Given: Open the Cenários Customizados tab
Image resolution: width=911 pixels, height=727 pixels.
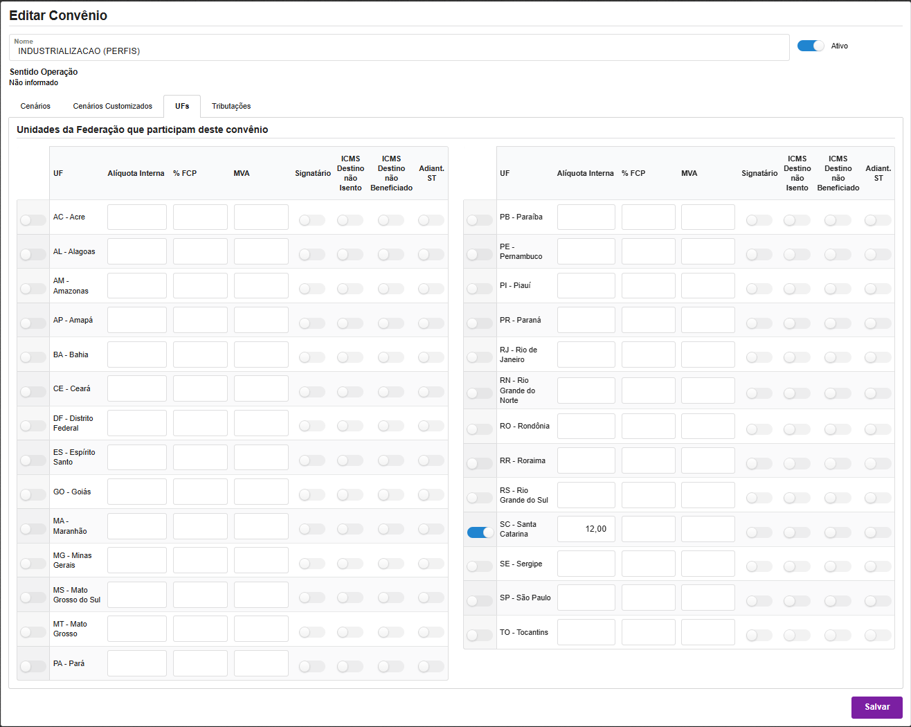Looking at the screenshot, I should coord(113,106).
